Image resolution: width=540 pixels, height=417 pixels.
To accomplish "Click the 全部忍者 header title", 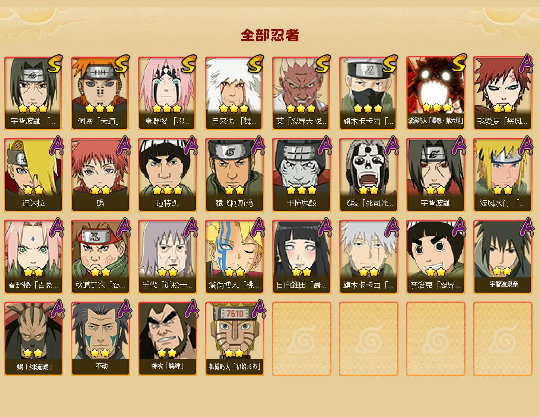I will (270, 35).
